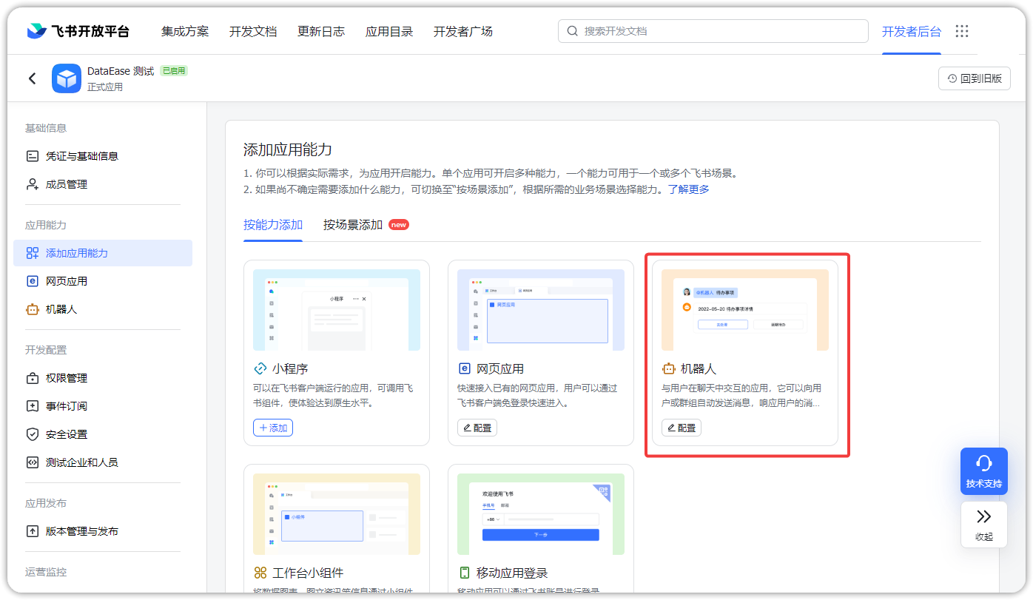Image resolution: width=1033 pixels, height=600 pixels.
Task: Open the 开发文档 menu
Action: click(253, 31)
